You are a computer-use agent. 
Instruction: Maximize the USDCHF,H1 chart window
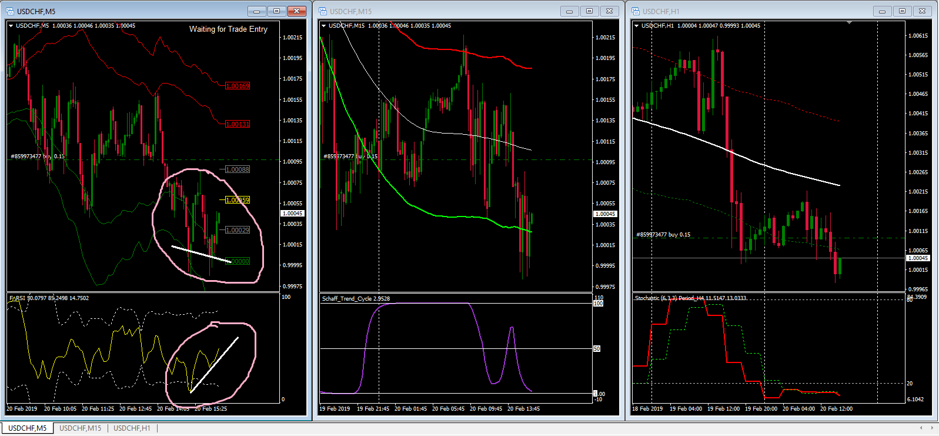[x=902, y=11]
